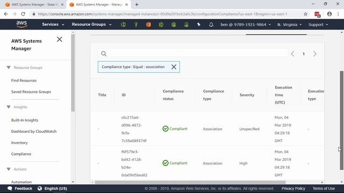Image resolution: width=344 pixels, height=193 pixels.
Task: Click the green shortcut icon right of orange cube
Action: (x=161, y=25)
